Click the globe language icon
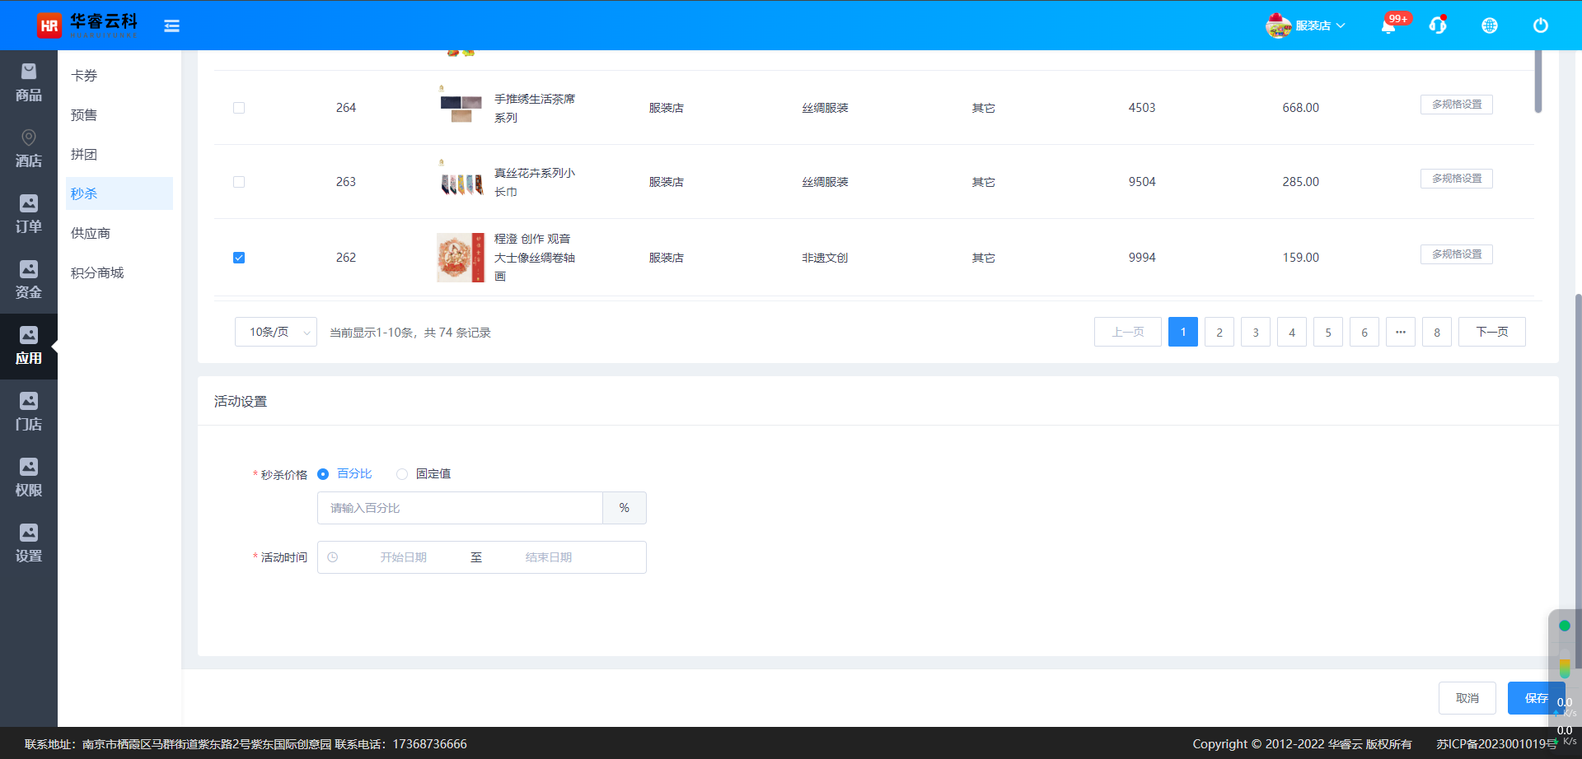 (1489, 26)
